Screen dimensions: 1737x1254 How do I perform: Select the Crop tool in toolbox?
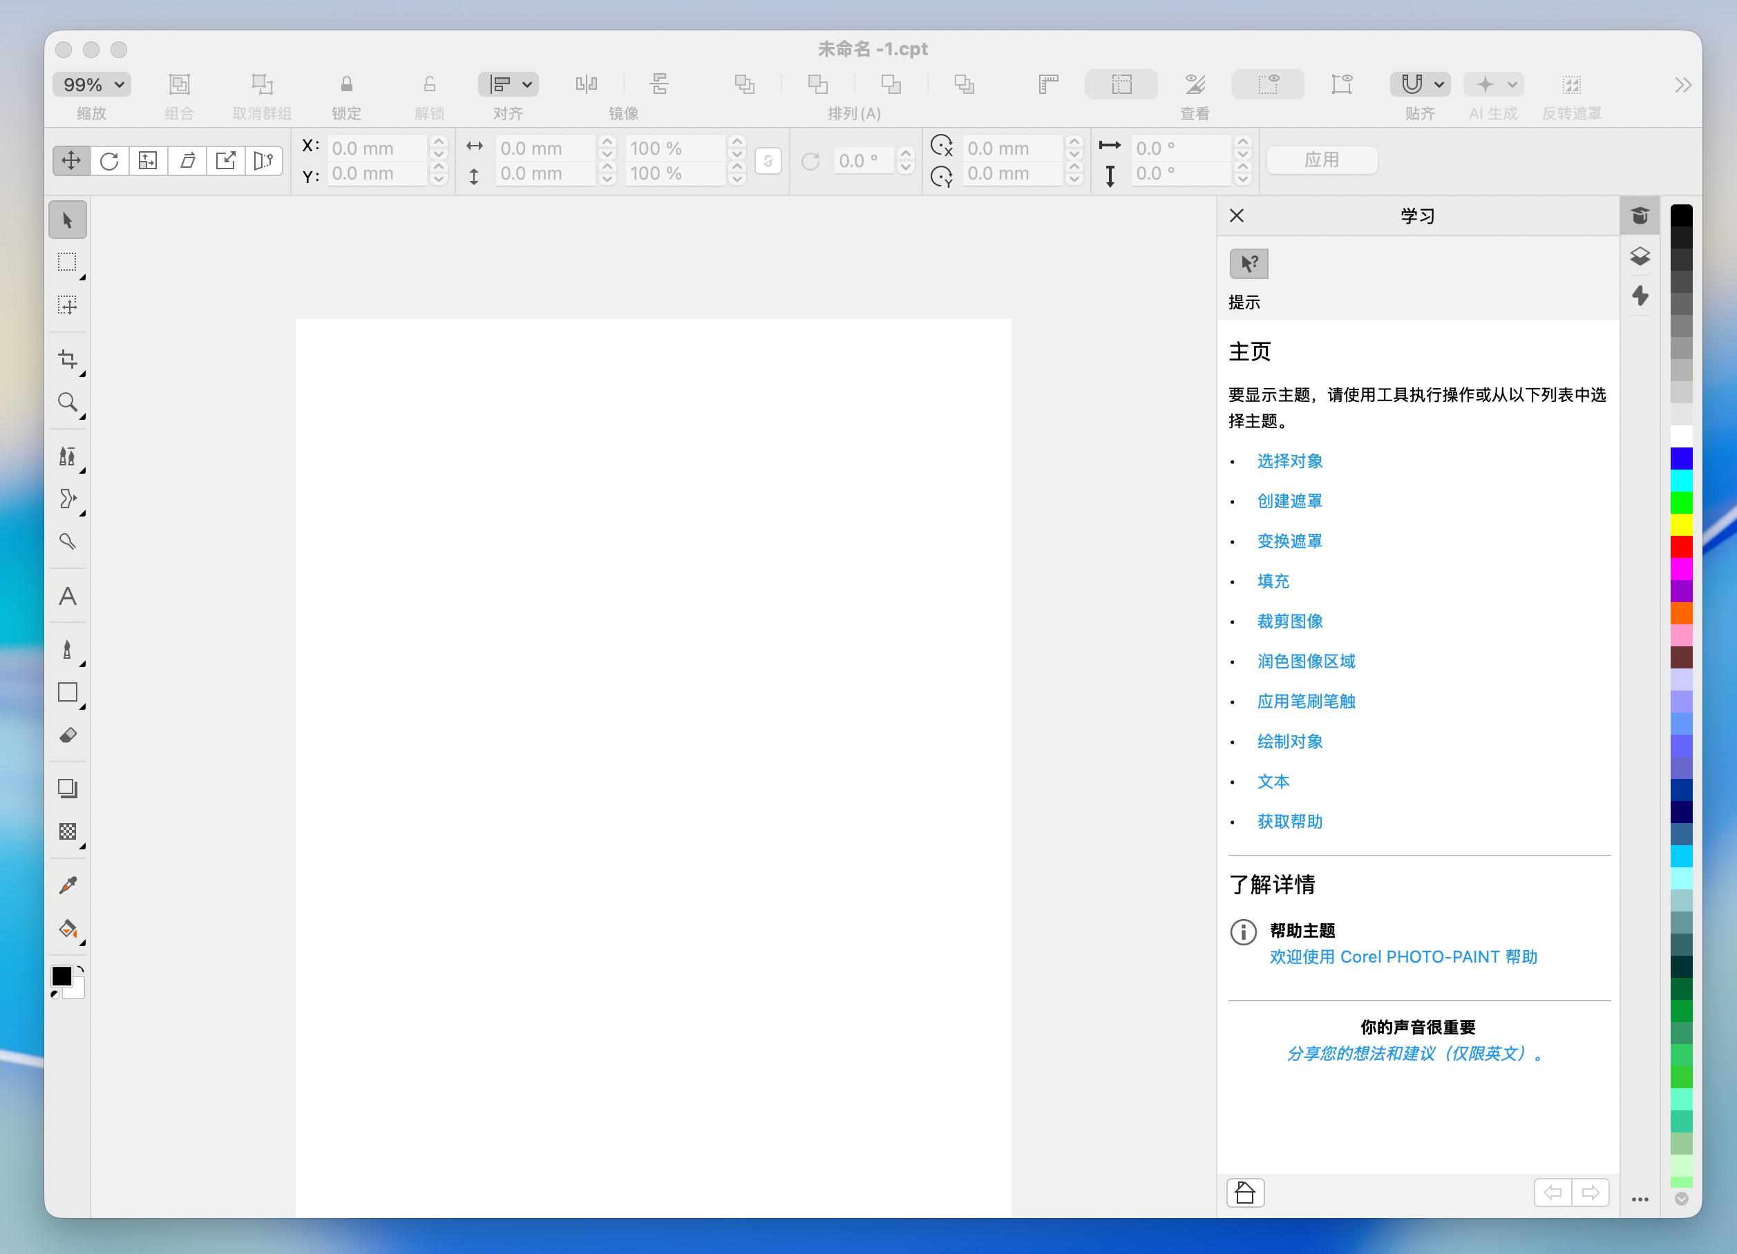point(68,360)
